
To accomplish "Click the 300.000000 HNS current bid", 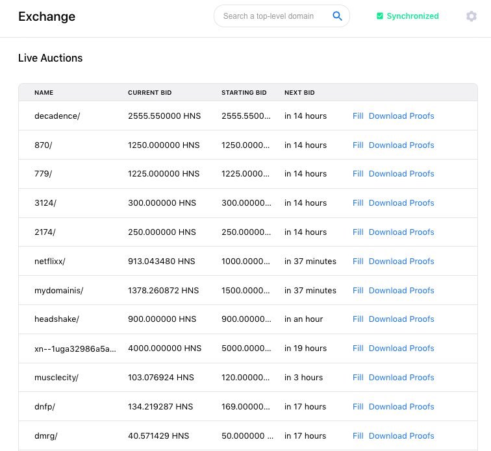I will pos(162,203).
